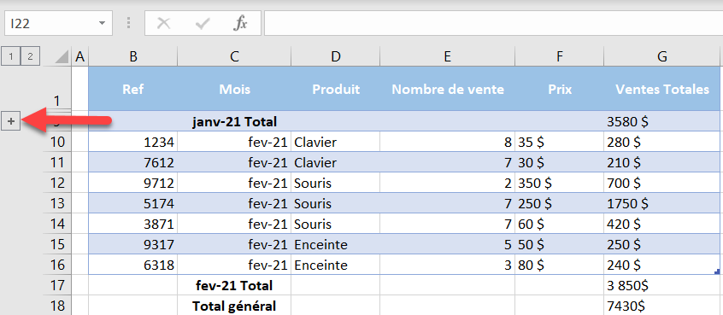Viewport: 723px width, 315px height.
Task: Open the Name Box dropdown arrow
Action: (x=102, y=24)
